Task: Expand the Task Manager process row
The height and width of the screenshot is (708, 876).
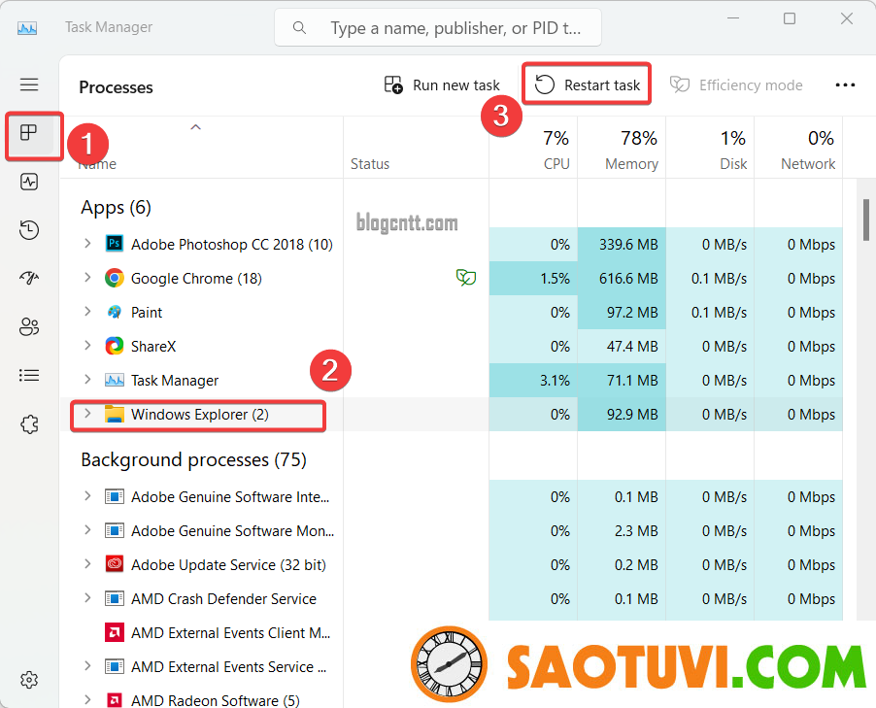Action: 87,380
